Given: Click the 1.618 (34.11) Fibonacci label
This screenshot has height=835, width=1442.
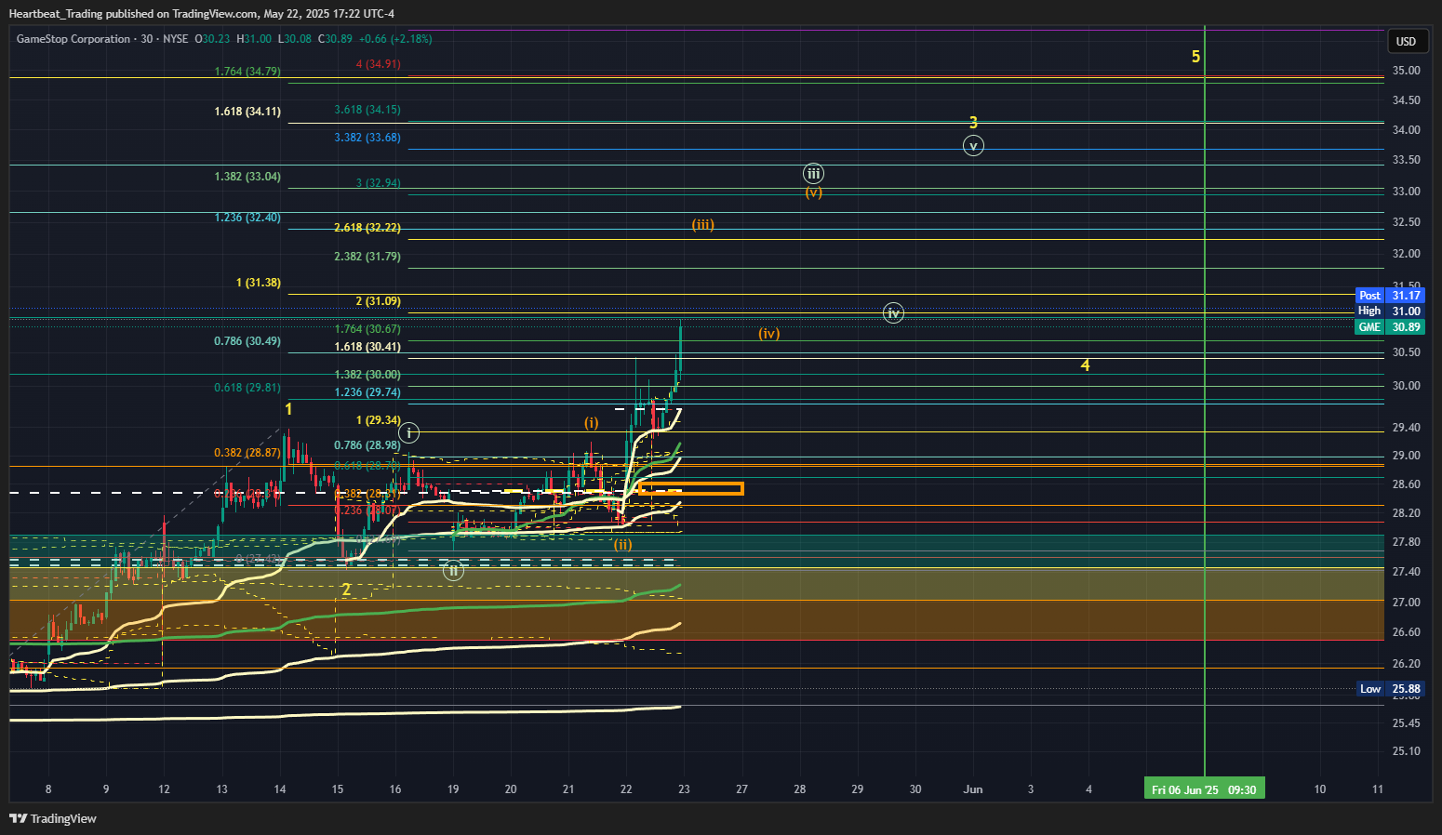Looking at the screenshot, I should [247, 112].
